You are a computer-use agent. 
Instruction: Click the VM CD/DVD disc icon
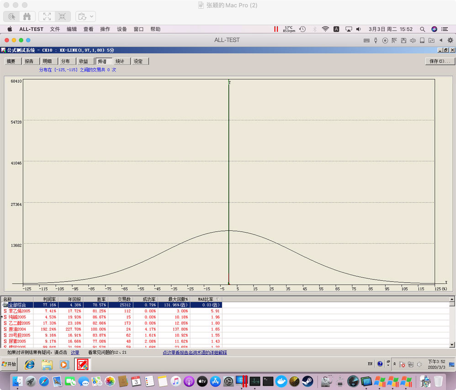(x=385, y=40)
